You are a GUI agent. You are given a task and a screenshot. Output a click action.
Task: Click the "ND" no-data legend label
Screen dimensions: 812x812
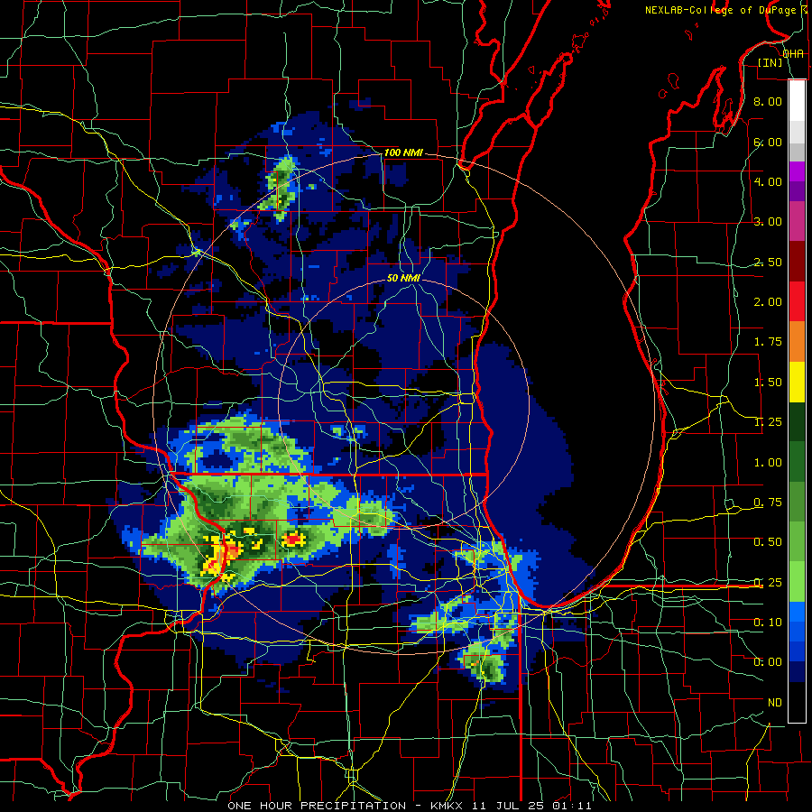775,703
